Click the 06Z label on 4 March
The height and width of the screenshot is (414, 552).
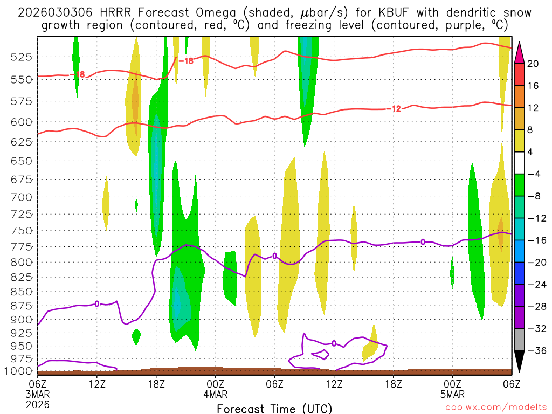point(274,384)
